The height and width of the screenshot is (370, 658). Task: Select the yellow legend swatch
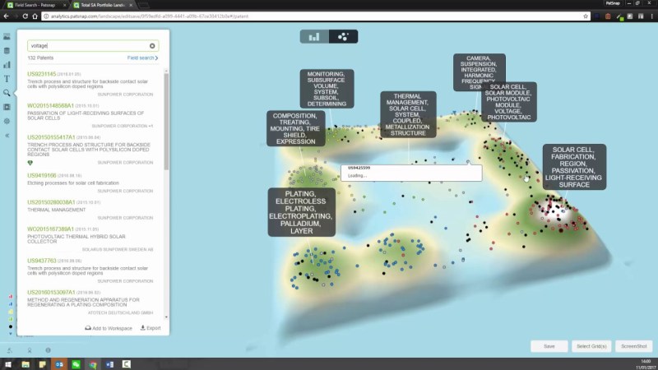click(11, 312)
